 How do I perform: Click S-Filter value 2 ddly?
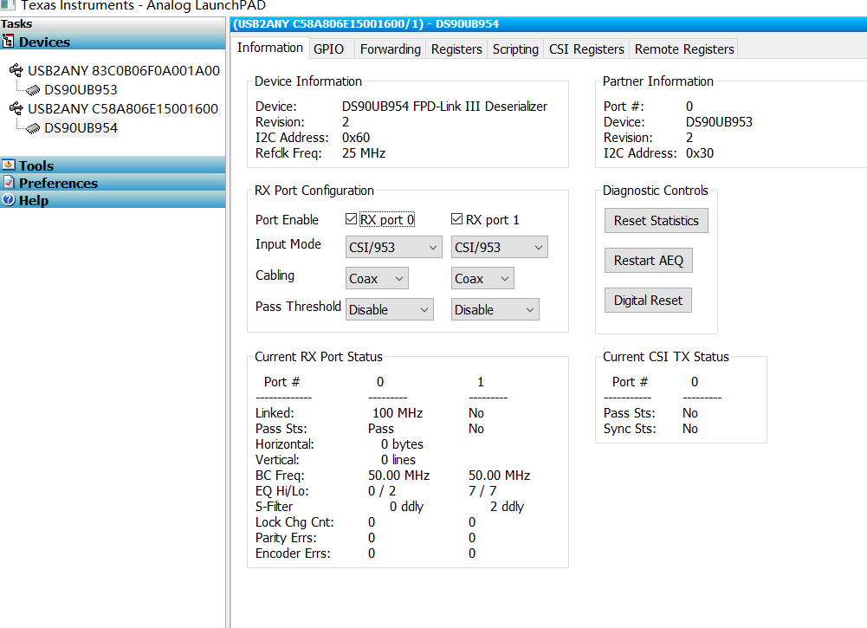pos(507,507)
